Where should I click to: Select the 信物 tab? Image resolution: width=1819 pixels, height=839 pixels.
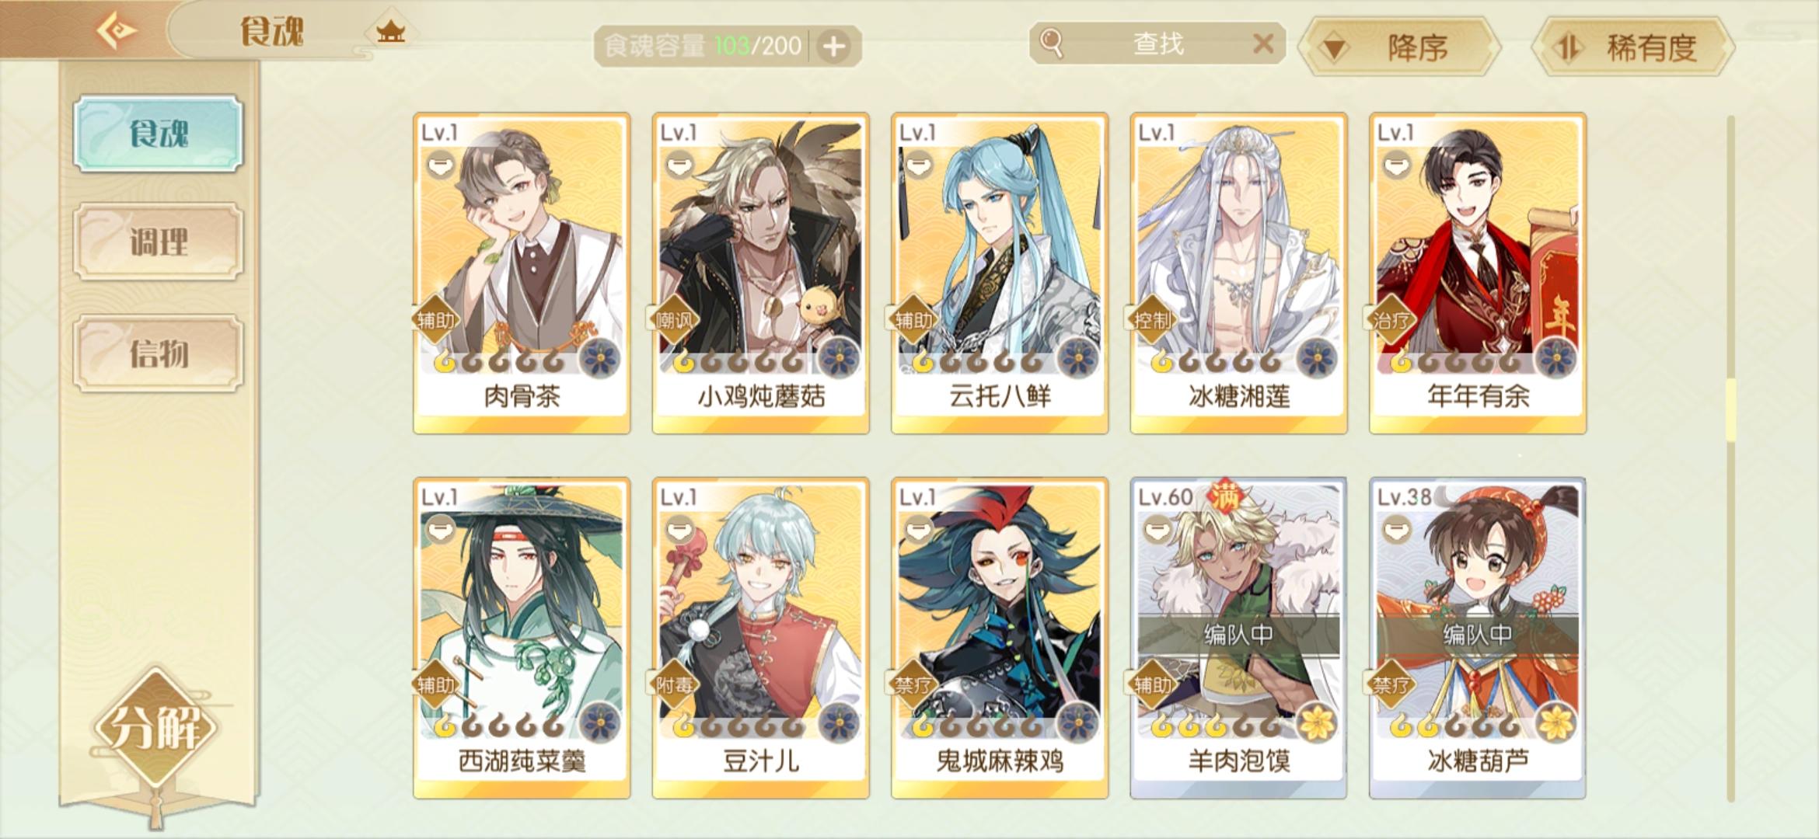(x=159, y=353)
